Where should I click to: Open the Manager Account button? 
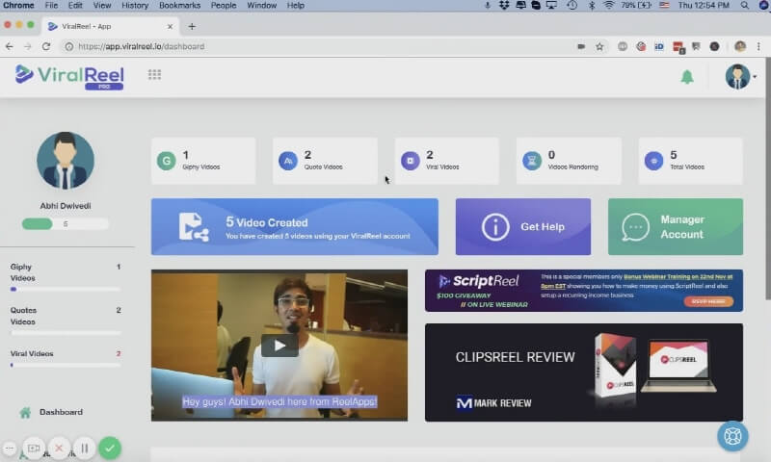pyautogui.click(x=676, y=227)
